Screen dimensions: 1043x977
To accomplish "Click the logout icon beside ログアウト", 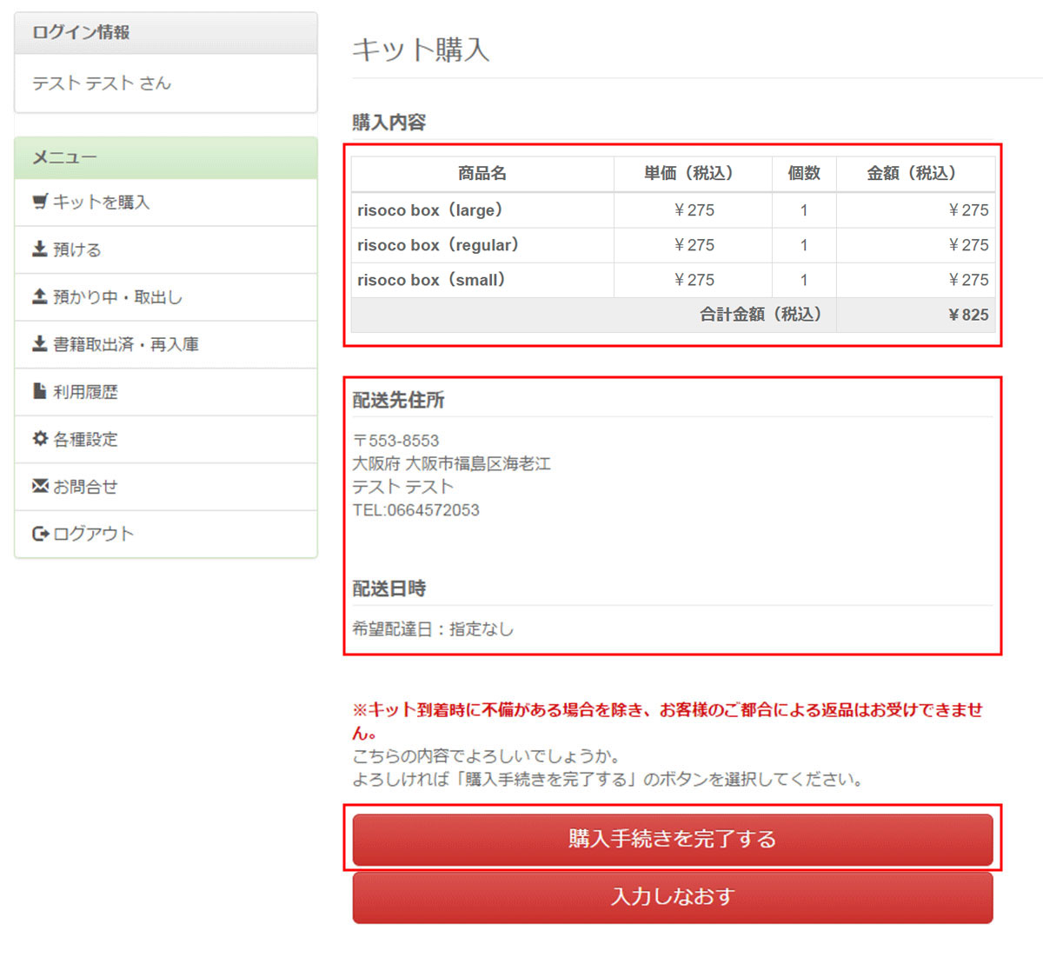I will pyautogui.click(x=40, y=534).
